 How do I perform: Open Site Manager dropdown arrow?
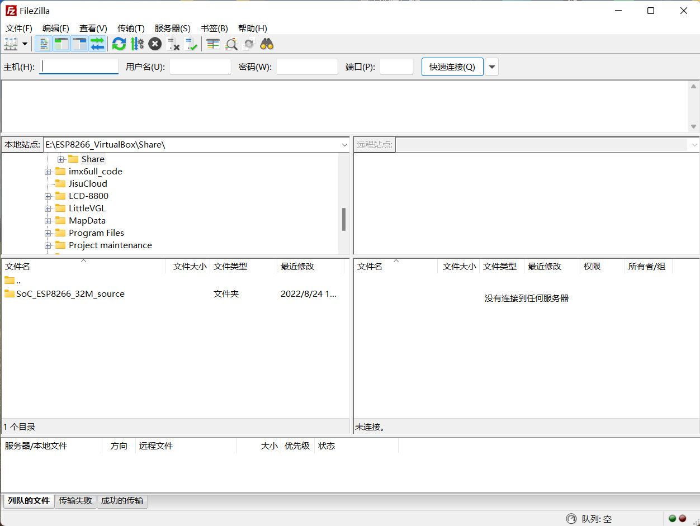tap(25, 44)
